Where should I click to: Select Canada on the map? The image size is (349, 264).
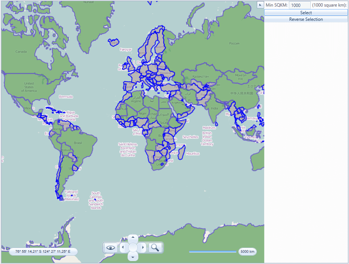(21, 51)
